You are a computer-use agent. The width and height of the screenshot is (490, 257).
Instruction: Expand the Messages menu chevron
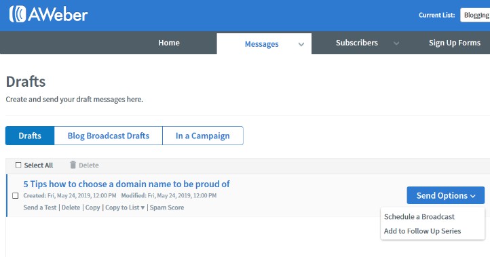click(x=301, y=44)
